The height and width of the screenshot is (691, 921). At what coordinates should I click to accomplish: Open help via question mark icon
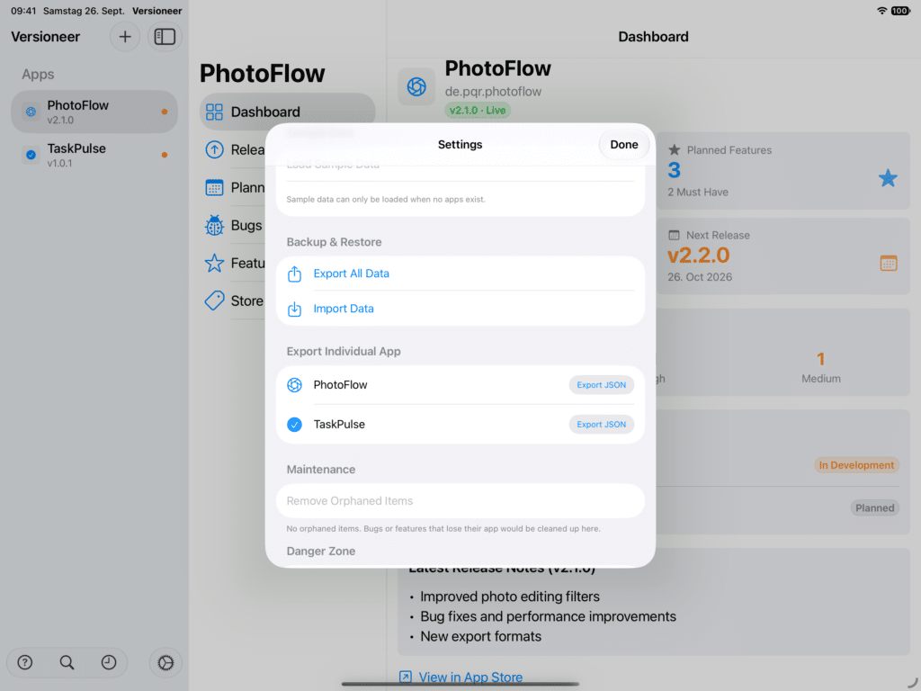[x=24, y=662]
